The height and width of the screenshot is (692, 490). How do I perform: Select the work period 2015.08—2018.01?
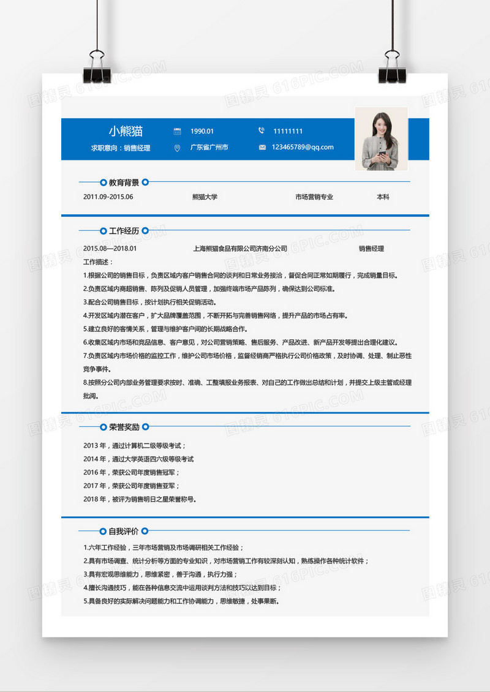[x=110, y=249]
